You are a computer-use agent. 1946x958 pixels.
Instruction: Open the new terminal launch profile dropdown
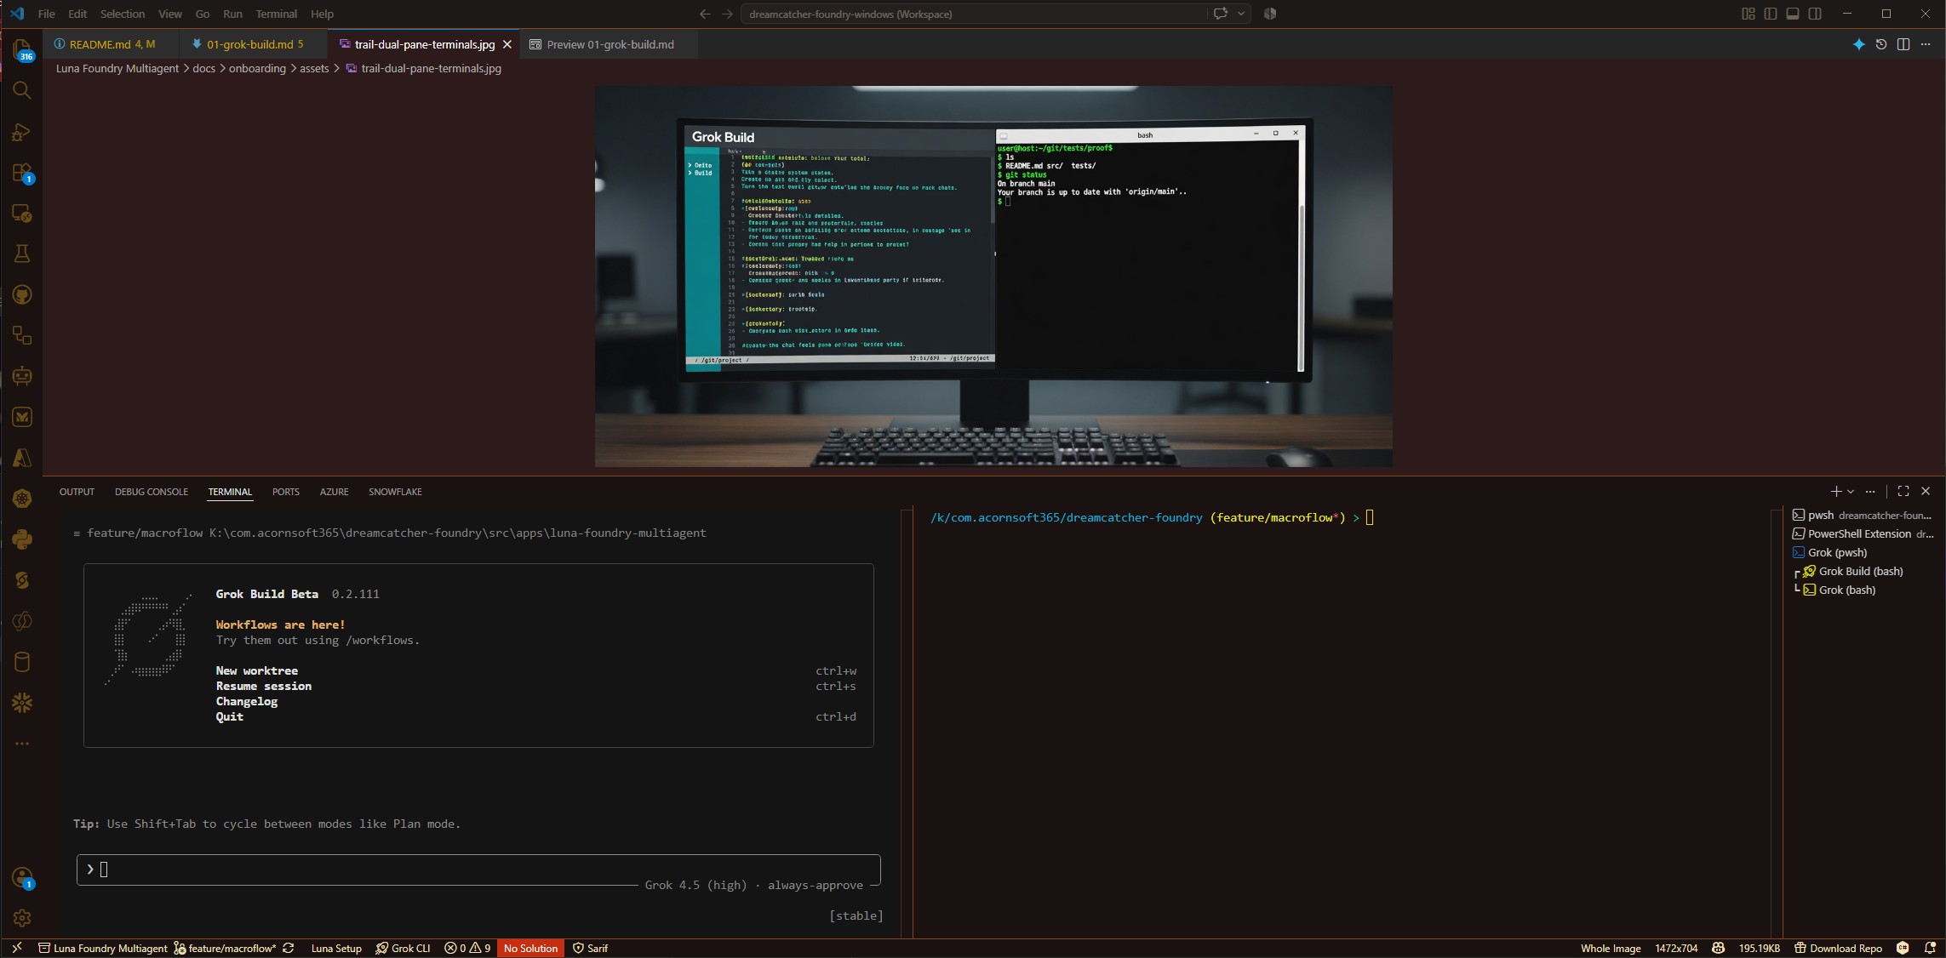point(1851,492)
